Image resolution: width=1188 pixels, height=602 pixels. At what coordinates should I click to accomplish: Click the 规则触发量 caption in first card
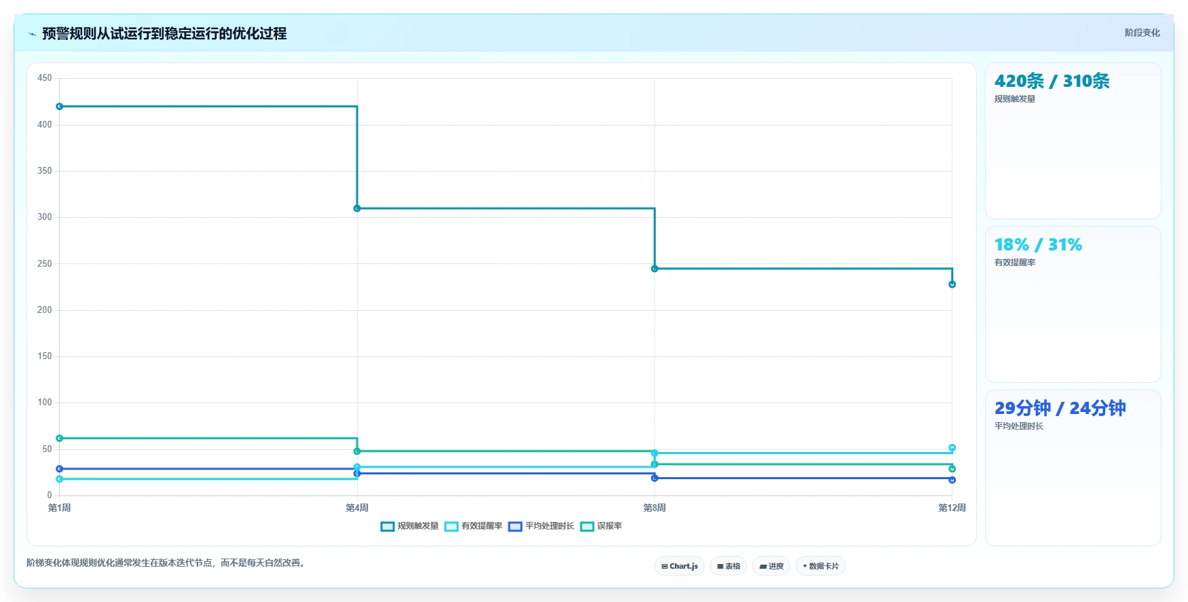pos(1015,99)
